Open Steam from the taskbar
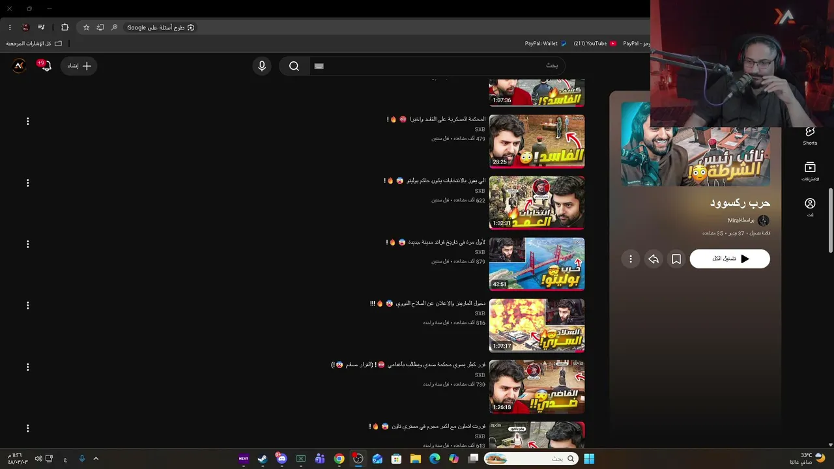834x469 pixels. pyautogui.click(x=262, y=459)
